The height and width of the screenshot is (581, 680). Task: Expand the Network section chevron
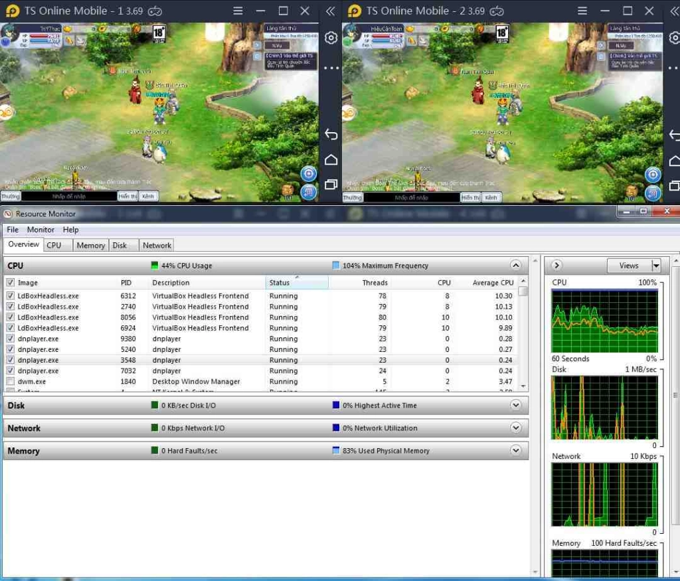point(515,428)
